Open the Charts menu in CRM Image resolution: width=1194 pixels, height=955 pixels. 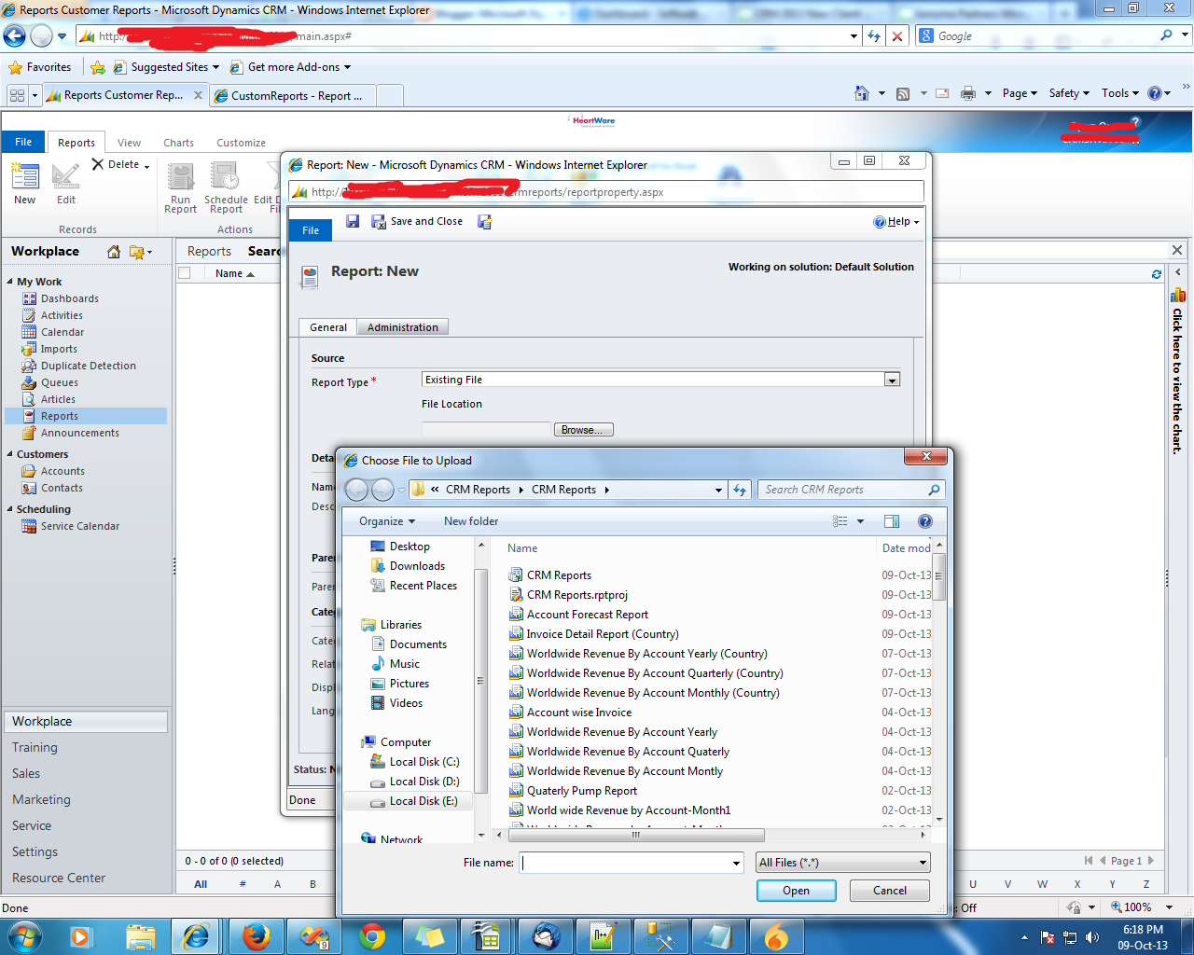(177, 142)
